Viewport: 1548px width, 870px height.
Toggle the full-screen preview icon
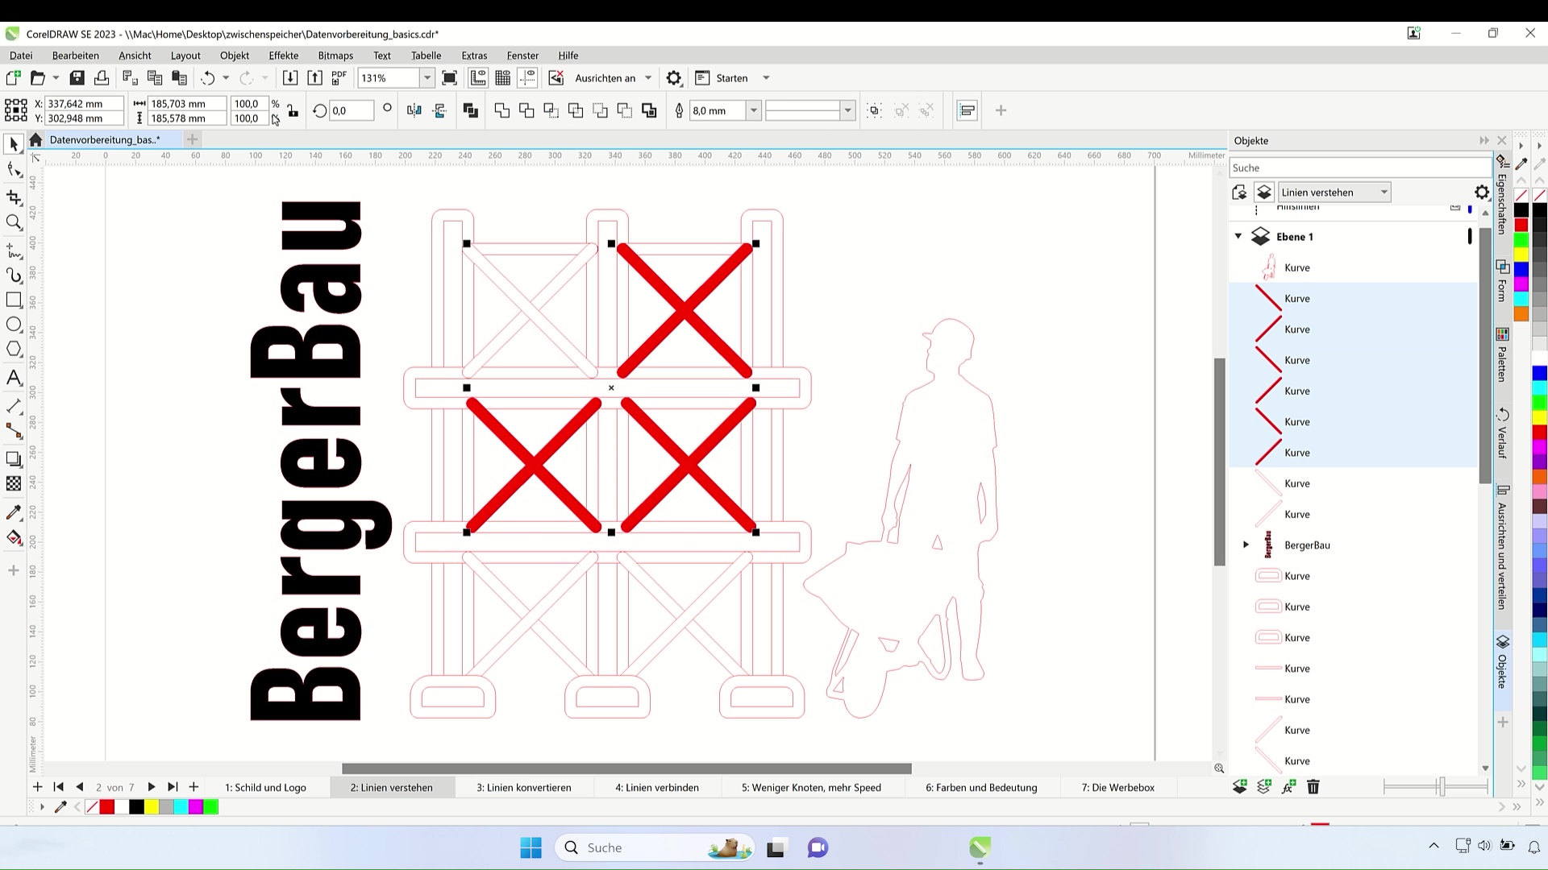tap(450, 78)
